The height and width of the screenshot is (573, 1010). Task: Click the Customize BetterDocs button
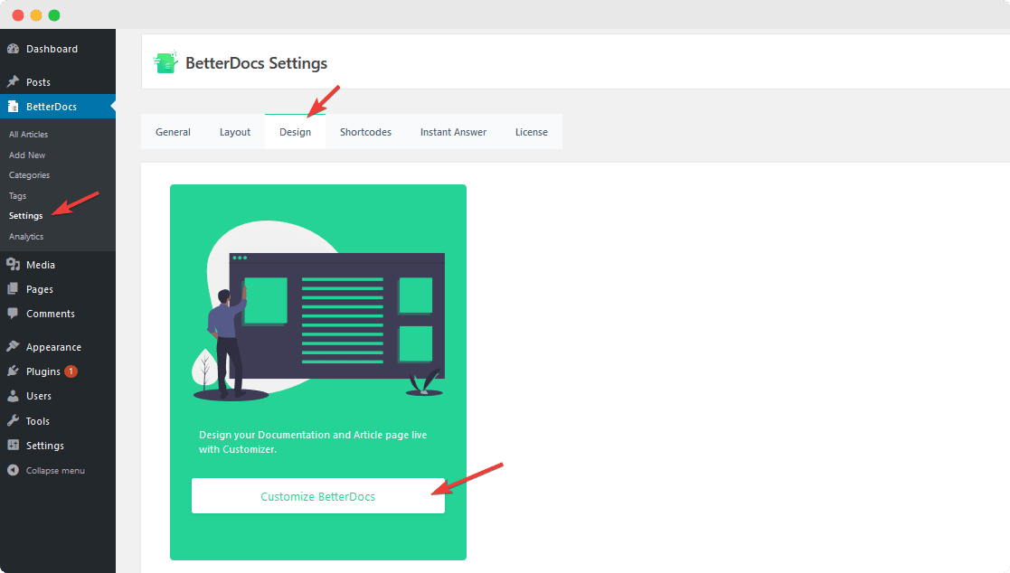317,495
